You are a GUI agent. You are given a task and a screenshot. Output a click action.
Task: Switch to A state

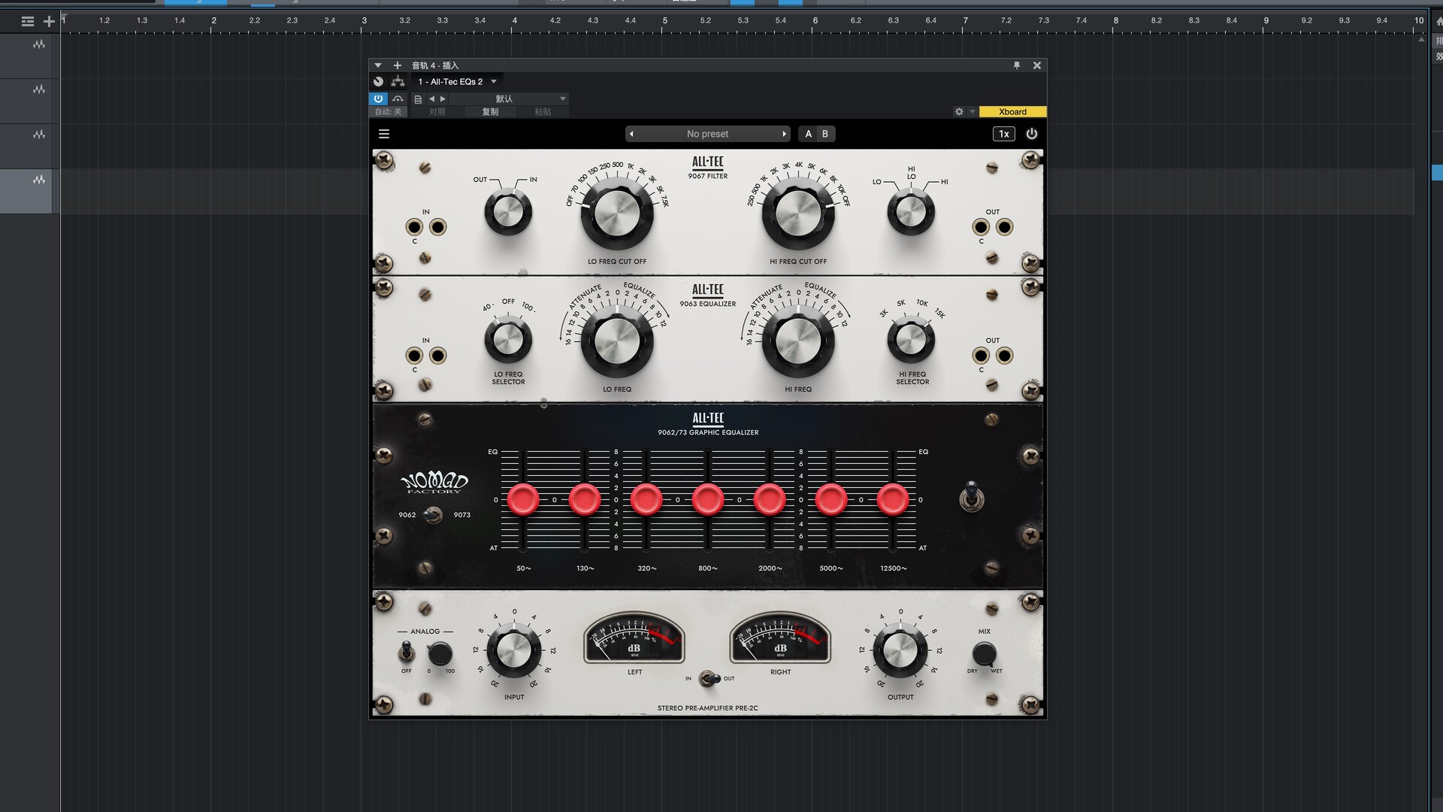809,134
